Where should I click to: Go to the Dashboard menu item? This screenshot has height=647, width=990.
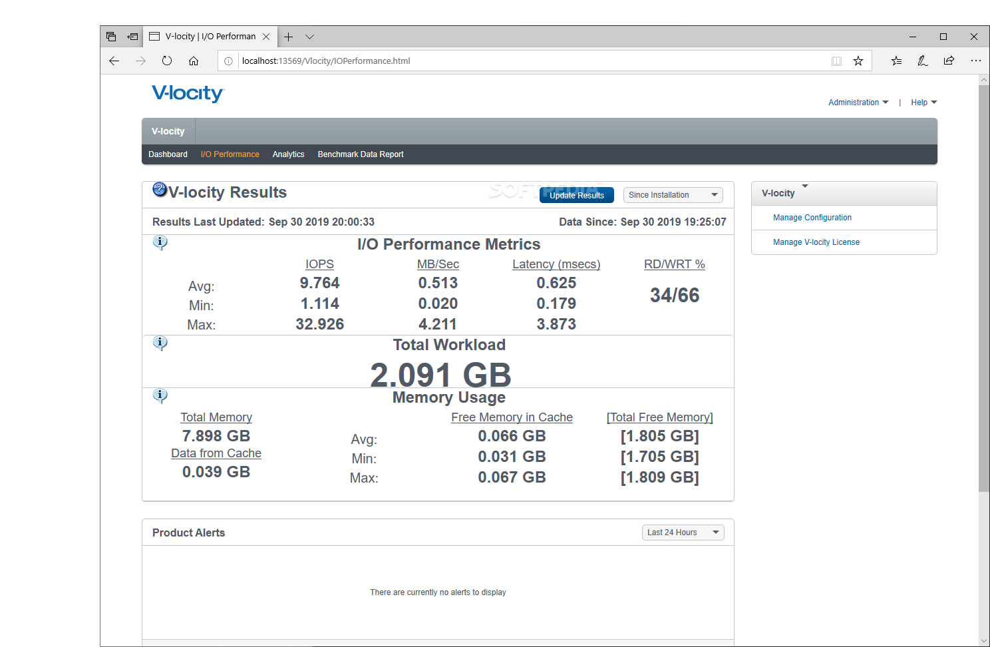click(x=168, y=154)
